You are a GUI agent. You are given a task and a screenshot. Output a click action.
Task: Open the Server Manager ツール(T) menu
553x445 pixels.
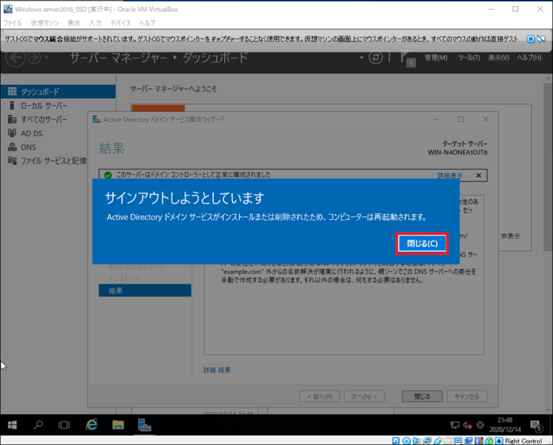point(469,57)
